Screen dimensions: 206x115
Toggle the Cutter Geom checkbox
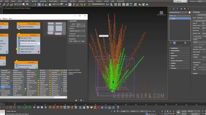(193, 36)
